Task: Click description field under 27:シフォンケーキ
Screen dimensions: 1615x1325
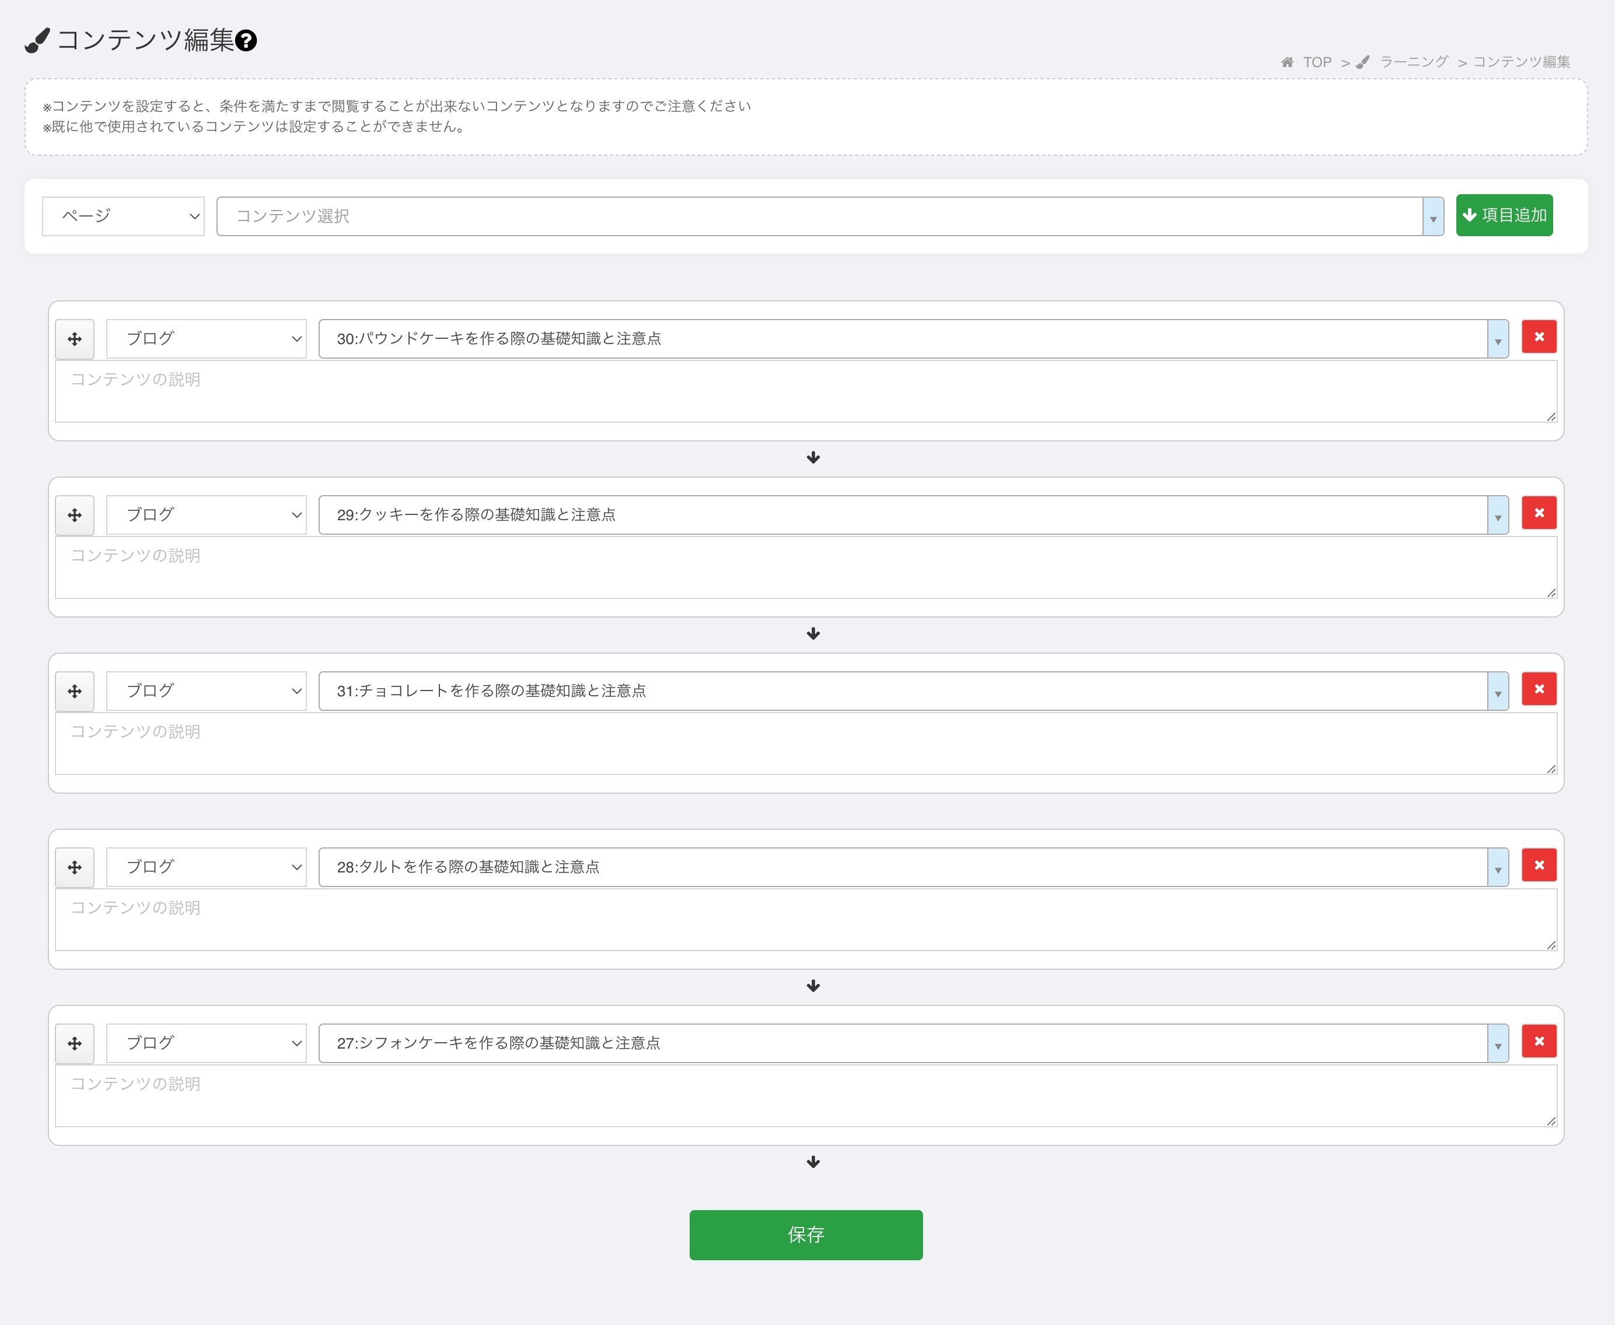Action: (x=806, y=1097)
